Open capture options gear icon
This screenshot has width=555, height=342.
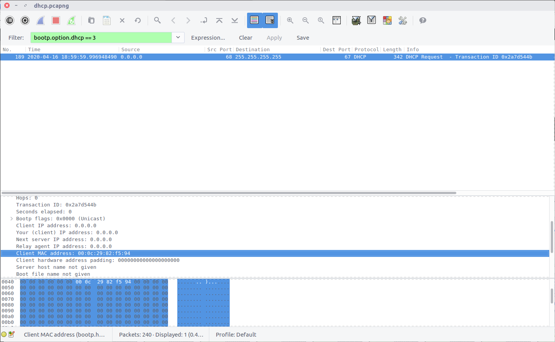pos(25,20)
